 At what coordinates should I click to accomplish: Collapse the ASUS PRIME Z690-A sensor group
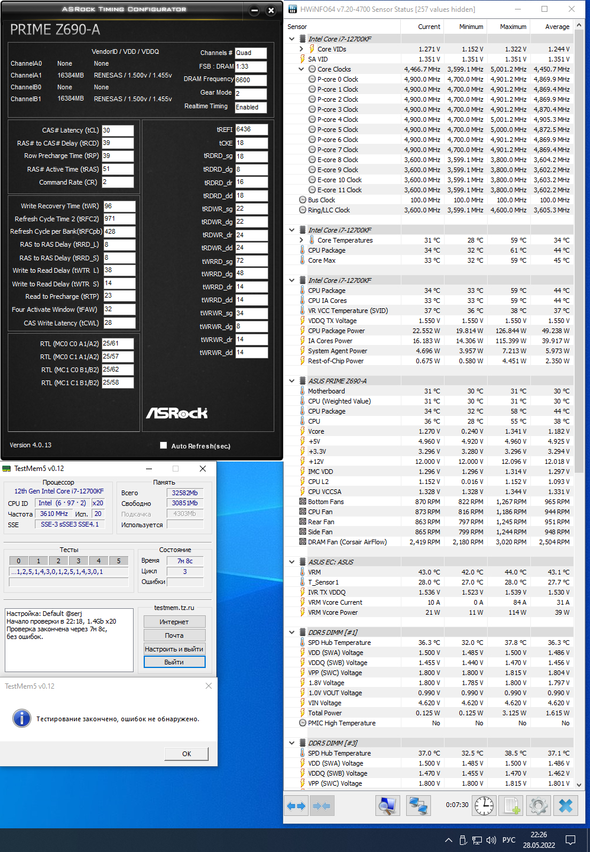point(292,381)
